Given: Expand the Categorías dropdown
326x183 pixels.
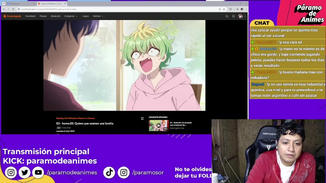Looking at the screenshot, I should [71, 16].
